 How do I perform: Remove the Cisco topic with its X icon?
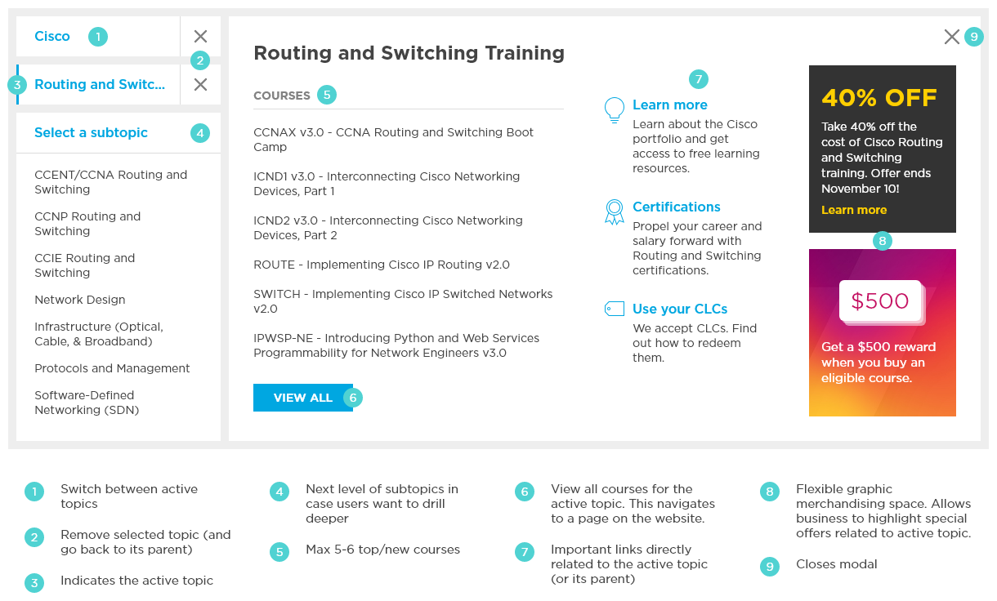click(200, 36)
